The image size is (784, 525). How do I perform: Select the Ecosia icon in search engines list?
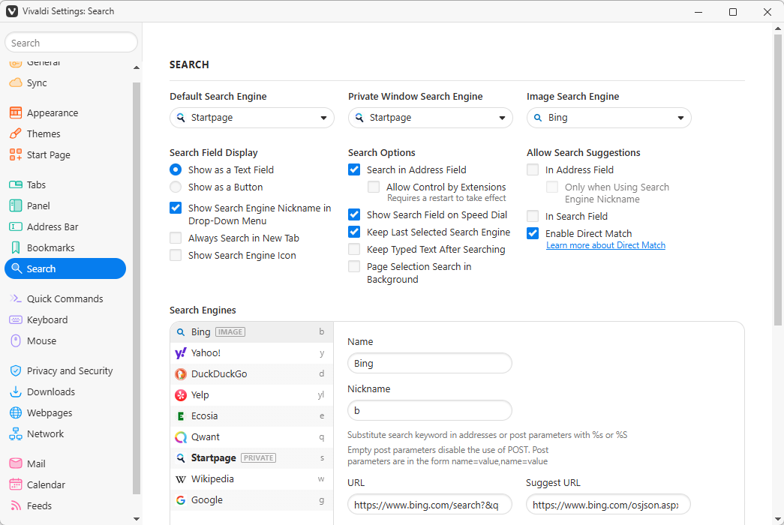click(x=181, y=415)
